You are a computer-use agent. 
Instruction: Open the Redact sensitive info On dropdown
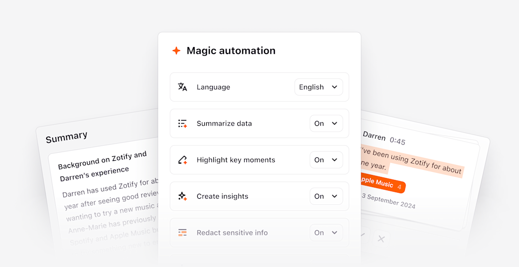(x=326, y=232)
